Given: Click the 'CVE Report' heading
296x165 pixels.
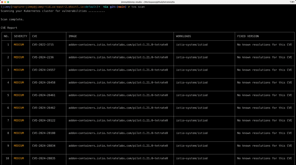Looking at the screenshot, I should pos(9,28).
